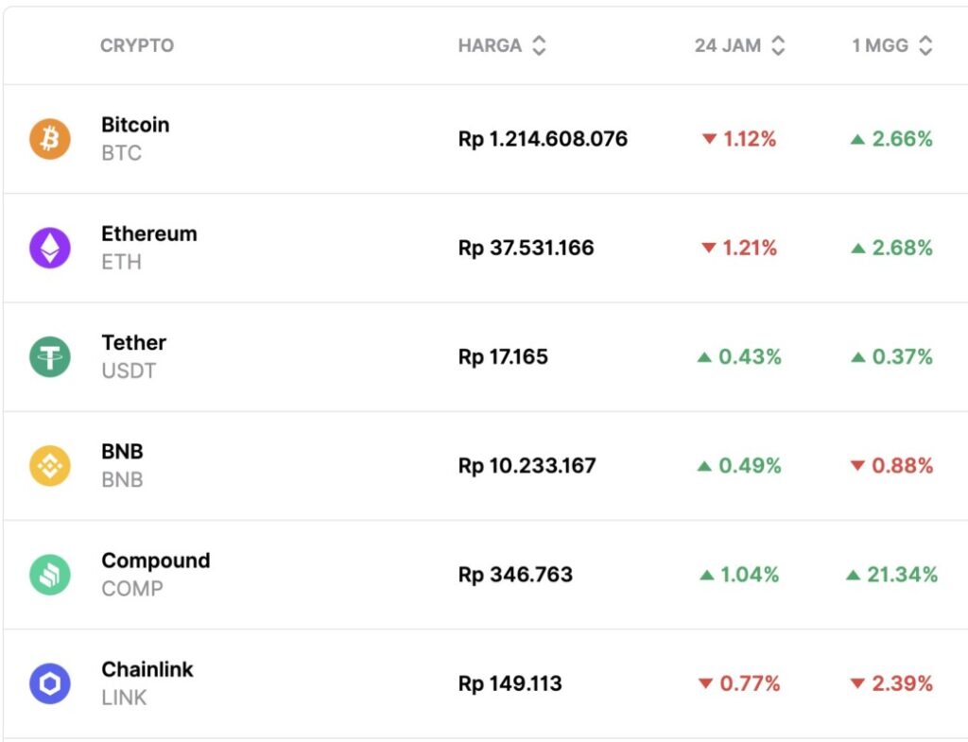Open the Compound name link
This screenshot has width=968, height=742.
[x=155, y=561]
